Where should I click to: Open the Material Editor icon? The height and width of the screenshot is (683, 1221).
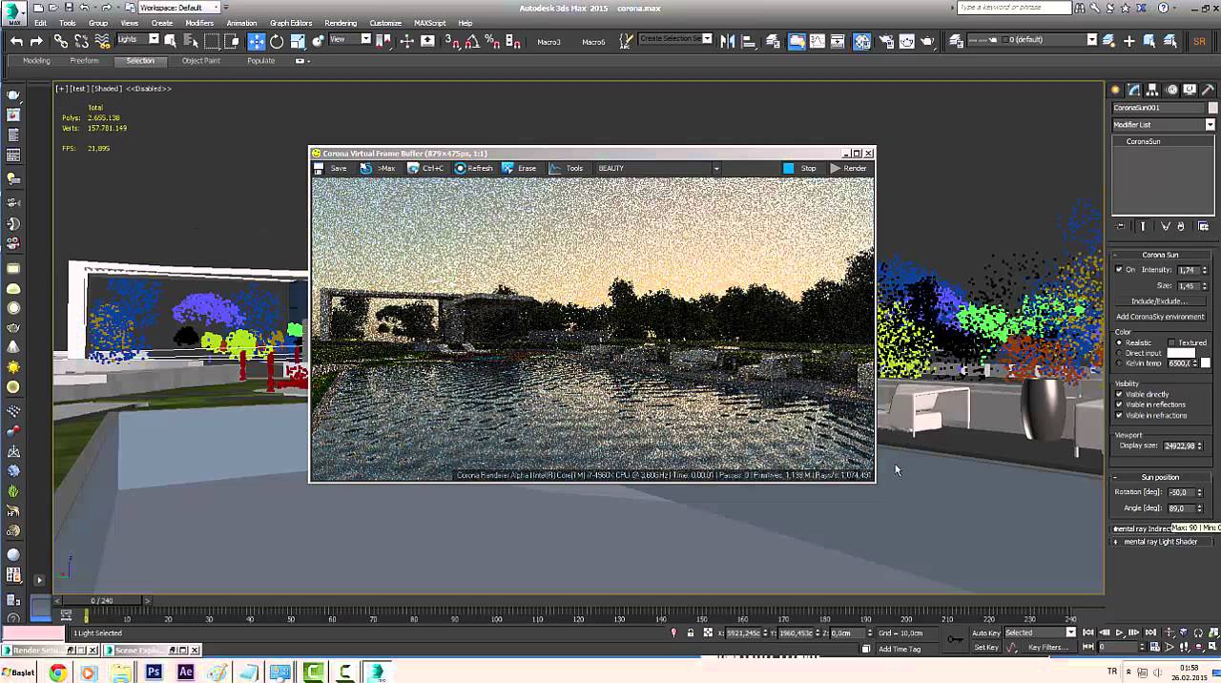coord(862,41)
